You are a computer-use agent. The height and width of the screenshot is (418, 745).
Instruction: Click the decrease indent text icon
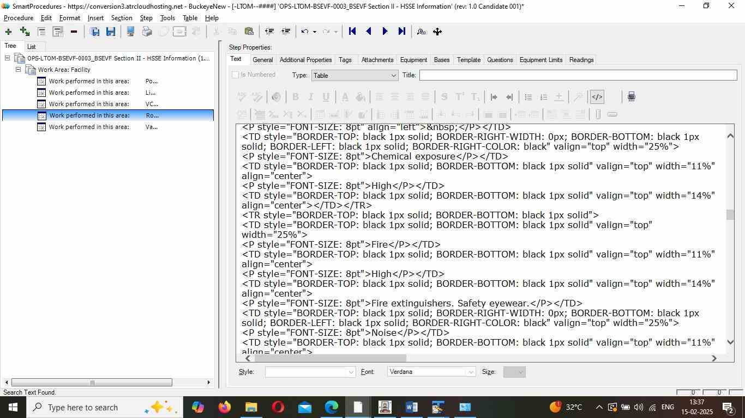click(509, 97)
